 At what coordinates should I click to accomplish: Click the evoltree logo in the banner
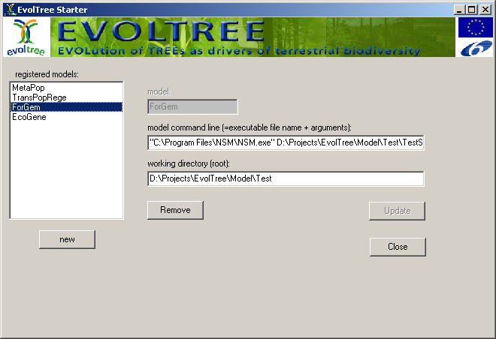26,37
